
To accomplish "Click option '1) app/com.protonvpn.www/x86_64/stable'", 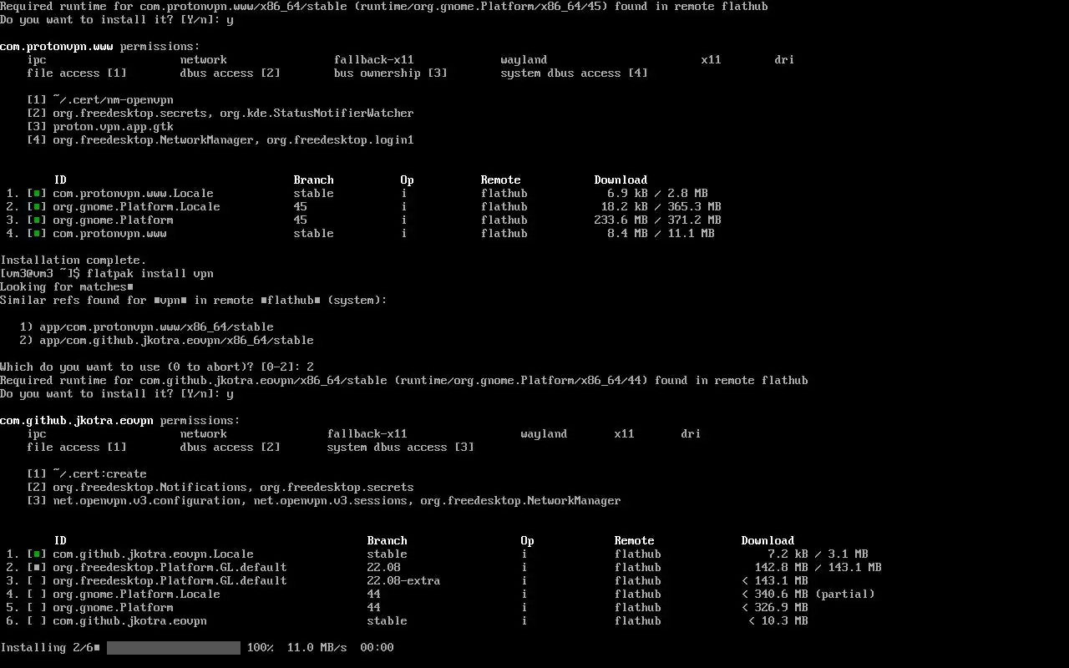I will click(x=147, y=327).
